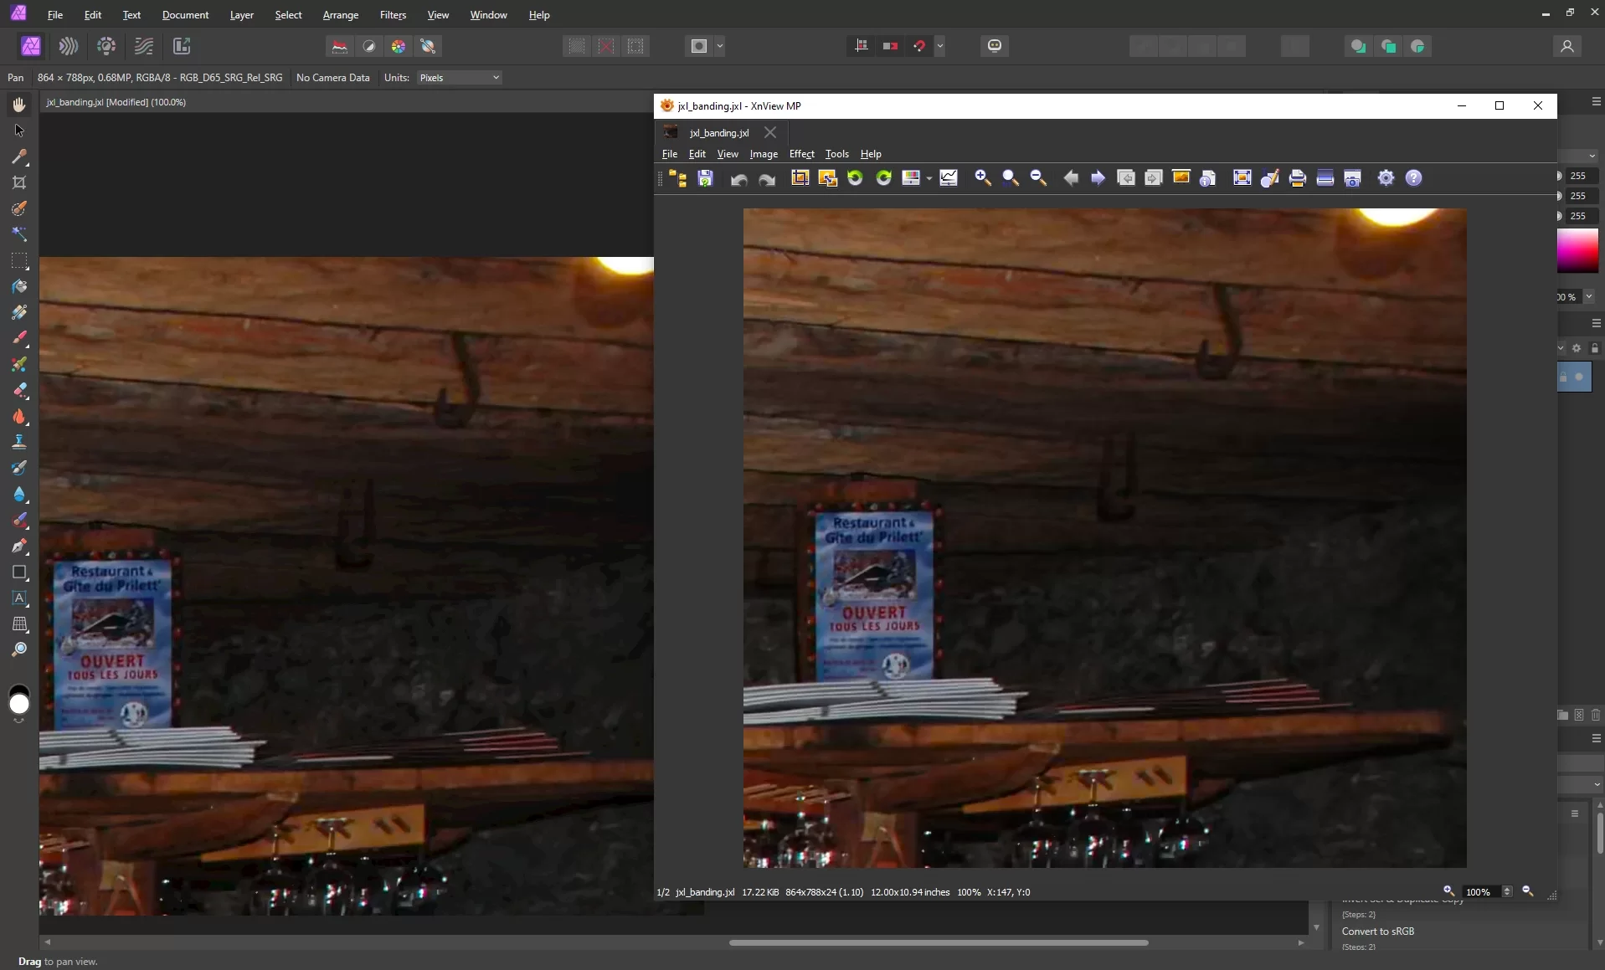This screenshot has width=1605, height=970.
Task: Select the Artistic Text tool
Action: pyautogui.click(x=19, y=598)
